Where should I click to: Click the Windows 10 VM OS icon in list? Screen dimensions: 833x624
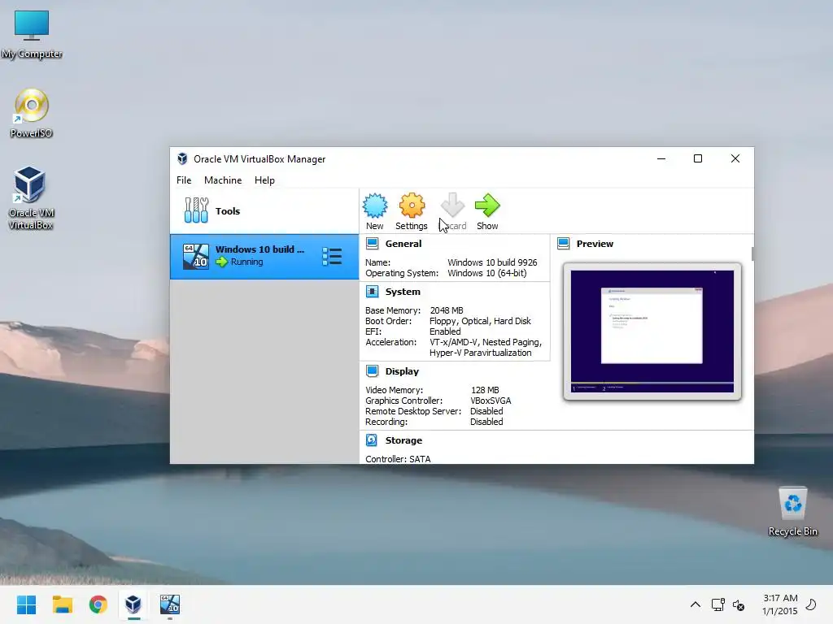[195, 256]
